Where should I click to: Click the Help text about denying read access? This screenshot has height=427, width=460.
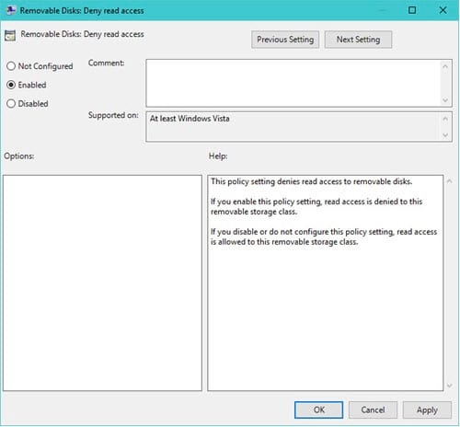[311, 181]
